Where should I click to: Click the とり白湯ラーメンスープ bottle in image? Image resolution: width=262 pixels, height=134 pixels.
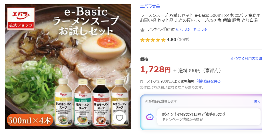click(63, 102)
